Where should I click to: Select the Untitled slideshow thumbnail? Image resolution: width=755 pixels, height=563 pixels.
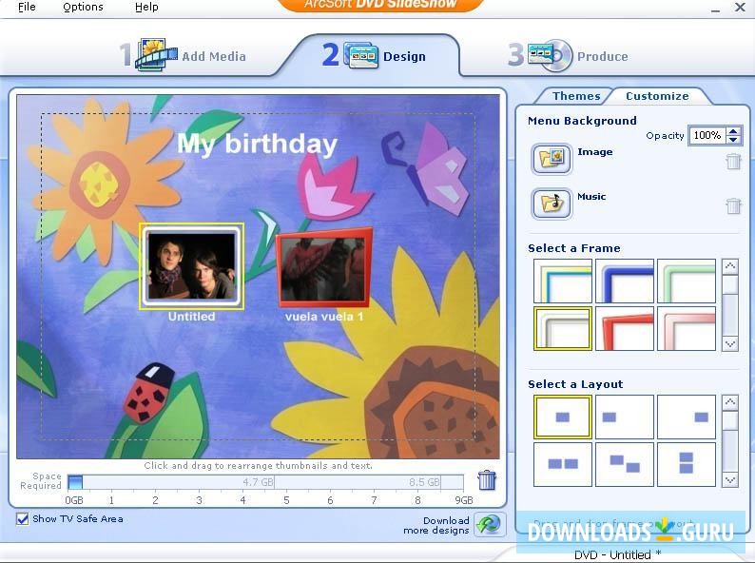[192, 266]
